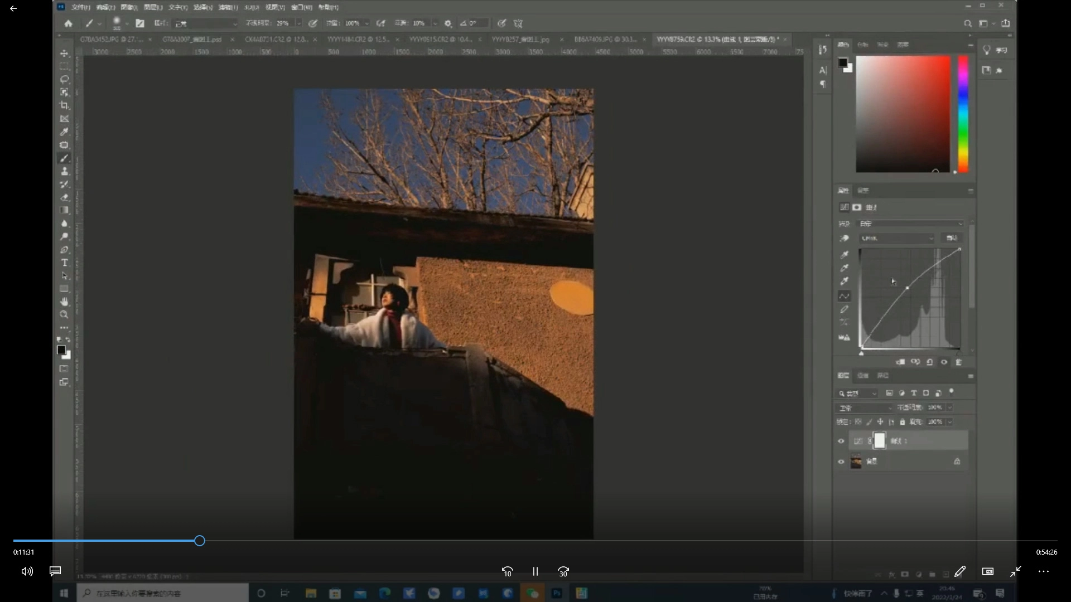Click the rainbow hue slider strip
This screenshot has height=602, width=1071.
[963, 114]
